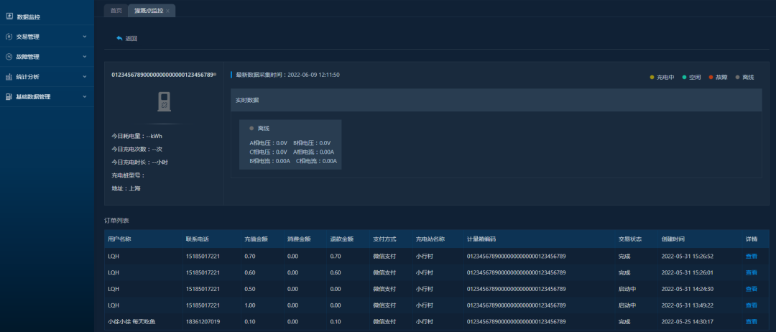Click the red 故障 legend dot
The height and width of the screenshot is (332, 776).
point(711,77)
